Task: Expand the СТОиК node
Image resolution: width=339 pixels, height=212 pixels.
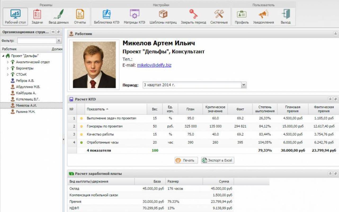Action: 8,74
